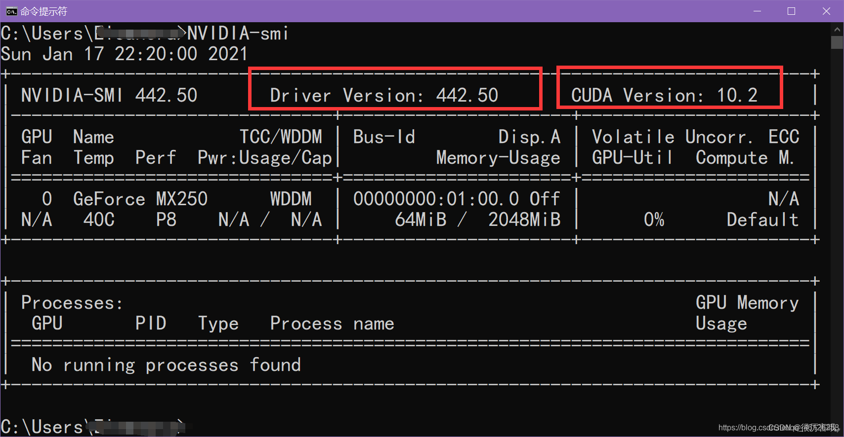Click the 'WDDM' driver model value
Image resolution: width=844 pixels, height=437 pixels.
coord(291,199)
